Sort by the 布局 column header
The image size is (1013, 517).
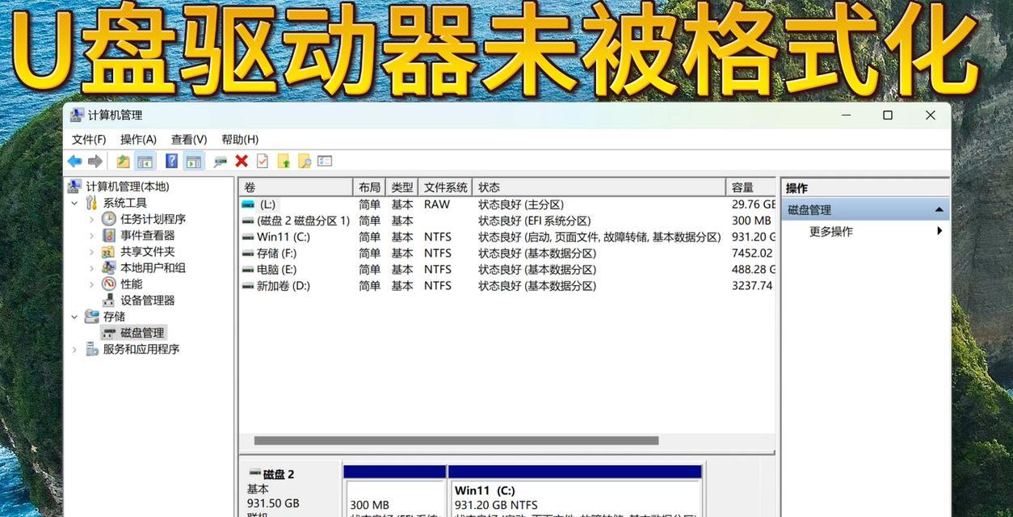point(369,187)
